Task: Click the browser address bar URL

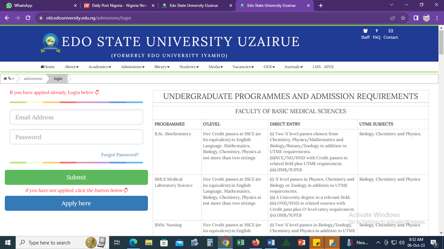Action: [88, 18]
